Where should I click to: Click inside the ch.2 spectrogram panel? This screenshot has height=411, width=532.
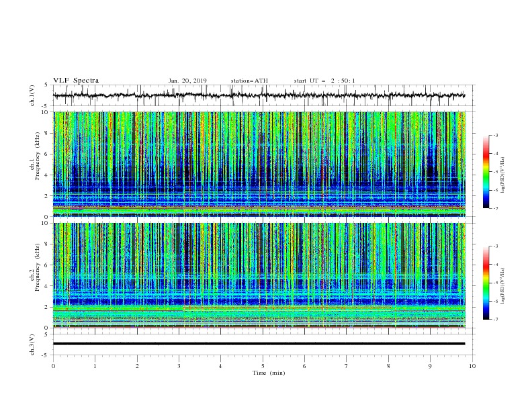pos(259,275)
